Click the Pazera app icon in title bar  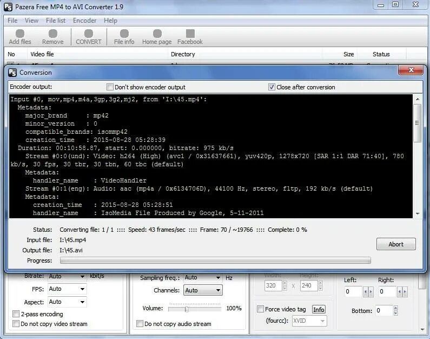pyautogui.click(x=8, y=7)
